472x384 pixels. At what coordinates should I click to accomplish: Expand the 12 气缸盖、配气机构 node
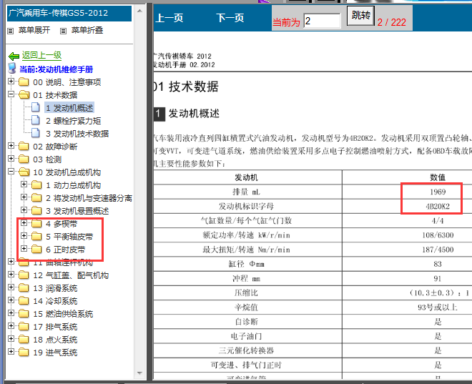pos(11,274)
